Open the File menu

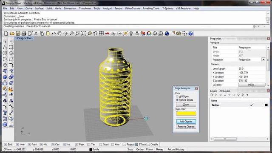click(x=5, y=8)
